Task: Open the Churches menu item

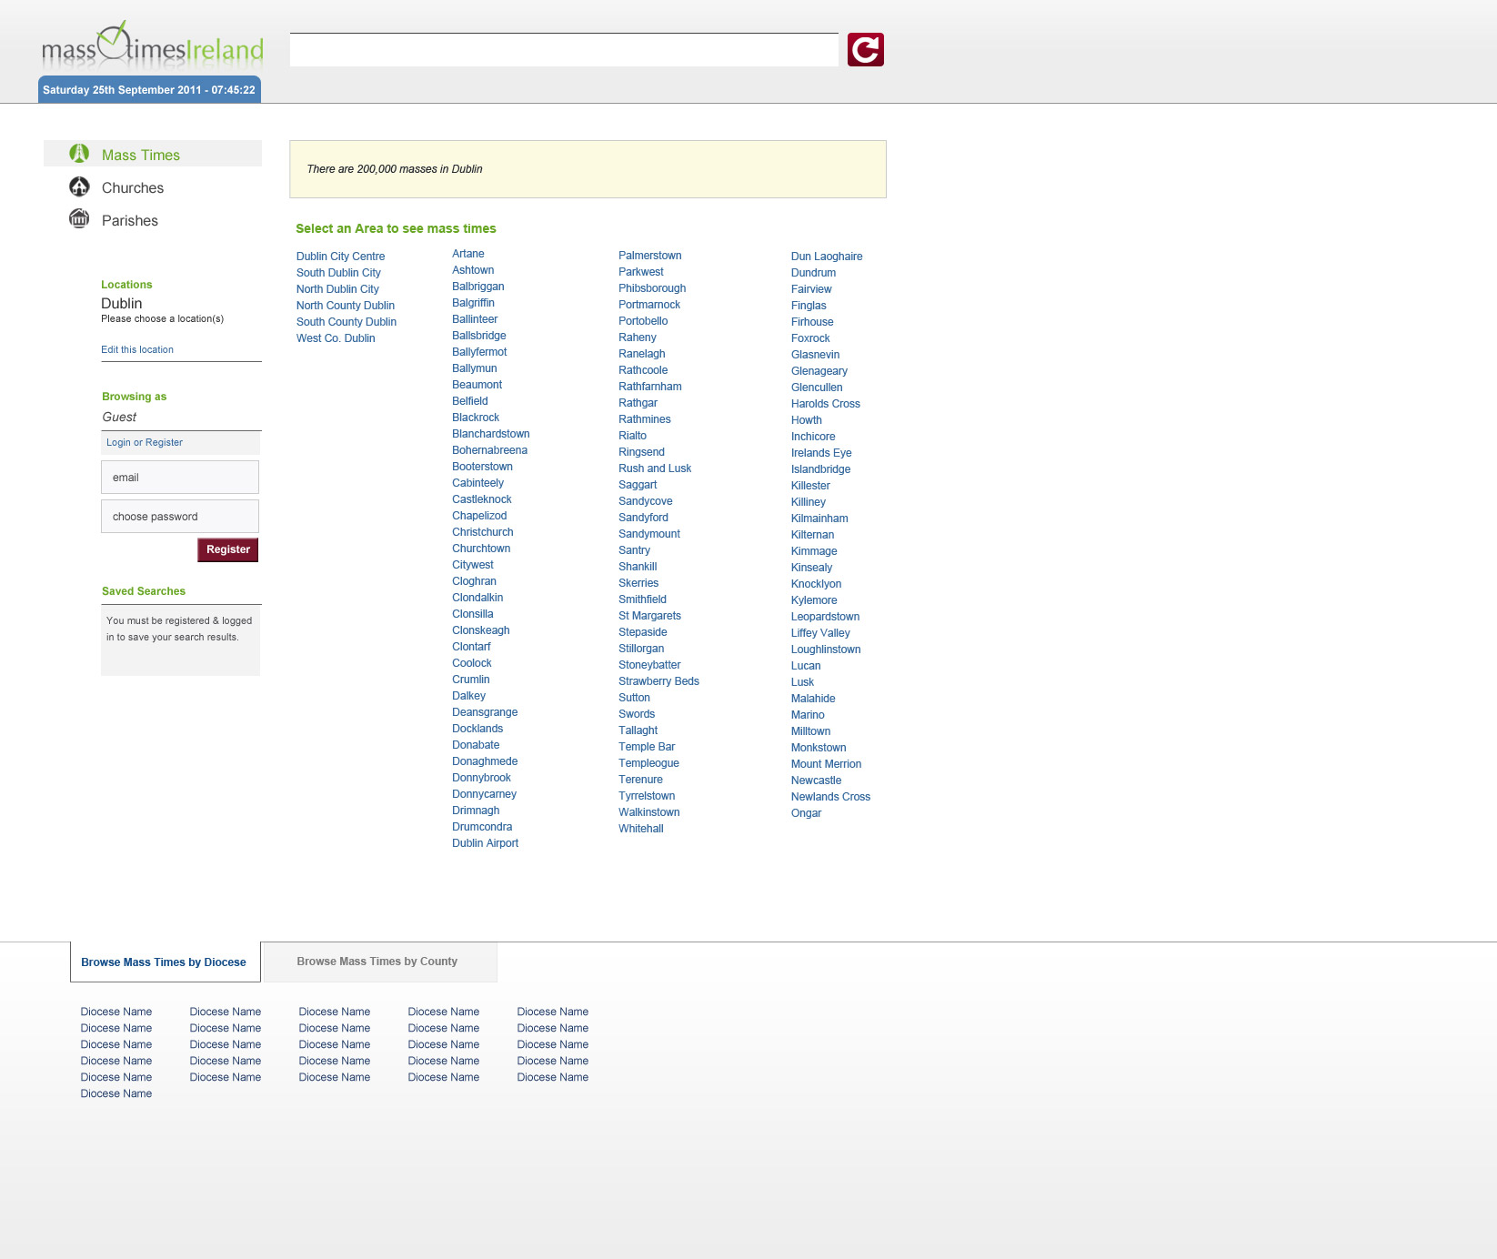Action: click(133, 188)
